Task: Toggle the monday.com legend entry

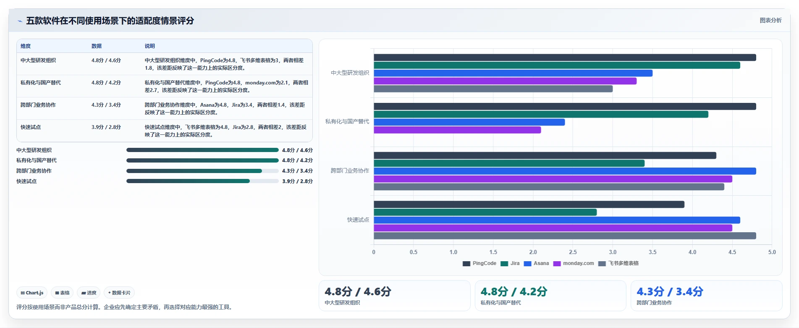Action: [x=574, y=263]
